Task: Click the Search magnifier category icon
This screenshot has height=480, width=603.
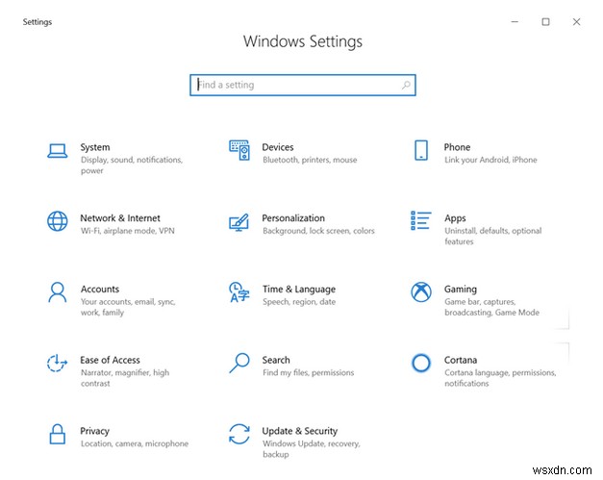Action: click(239, 363)
